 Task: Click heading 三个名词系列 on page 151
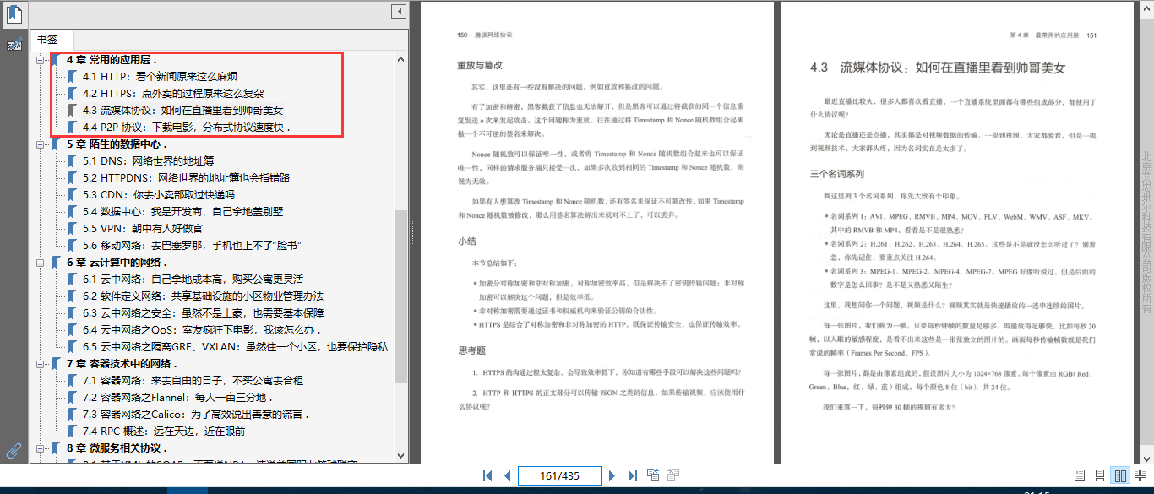[x=837, y=175]
